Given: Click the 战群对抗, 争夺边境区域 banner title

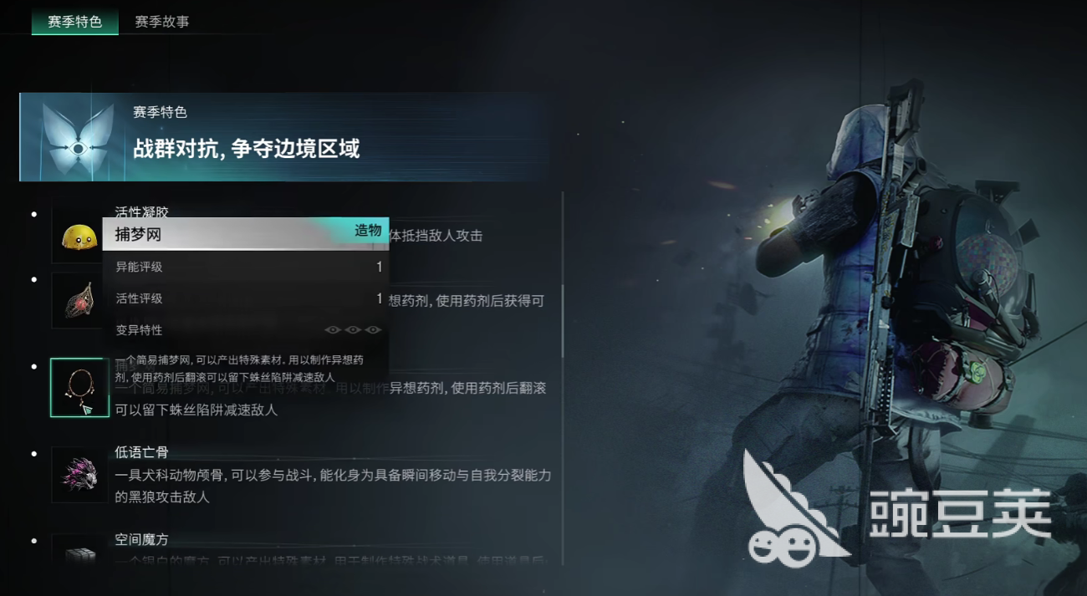Looking at the screenshot, I should click(247, 150).
